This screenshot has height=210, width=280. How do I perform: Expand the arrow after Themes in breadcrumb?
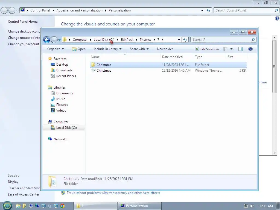tap(154, 40)
